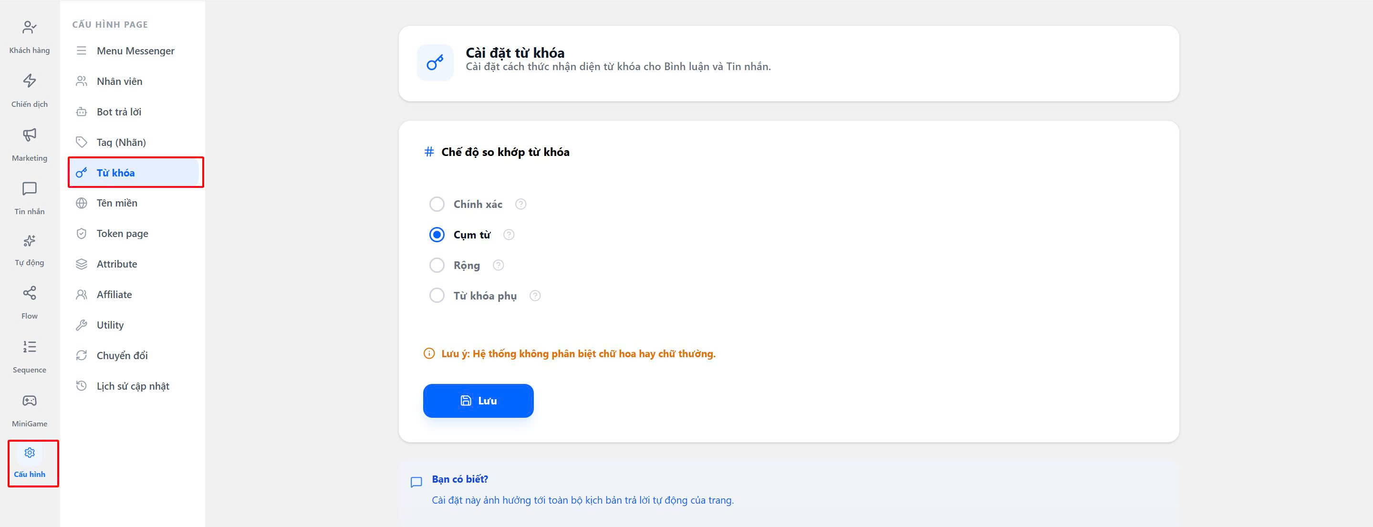Image resolution: width=1373 pixels, height=527 pixels.
Task: Select Cụm từ radio button
Action: (x=437, y=235)
